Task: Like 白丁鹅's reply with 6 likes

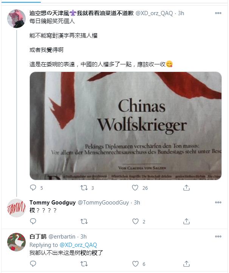Action: click(135, 264)
